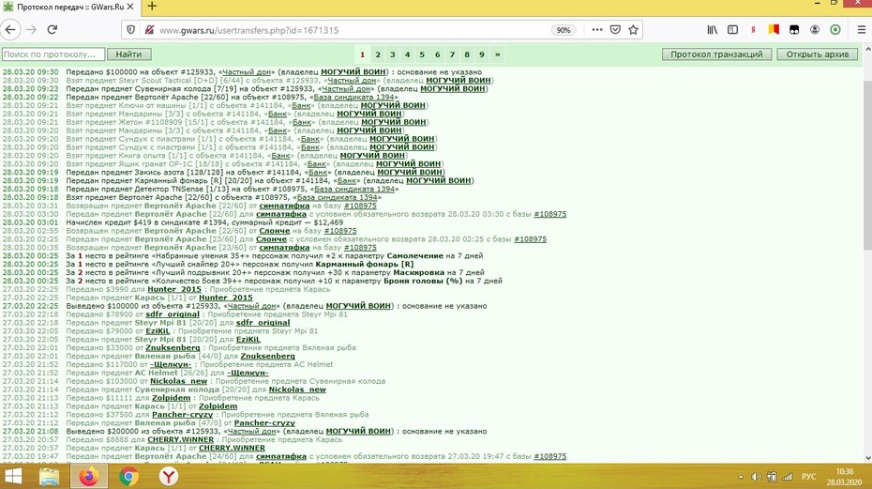Viewport: 872px width, 489px height.
Task: Reload the page with refresh icon
Action: [53, 30]
